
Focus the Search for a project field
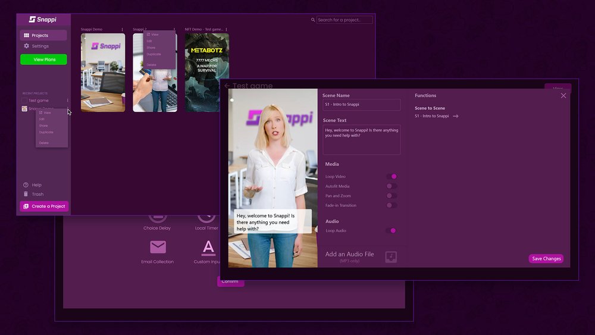tap(345, 20)
